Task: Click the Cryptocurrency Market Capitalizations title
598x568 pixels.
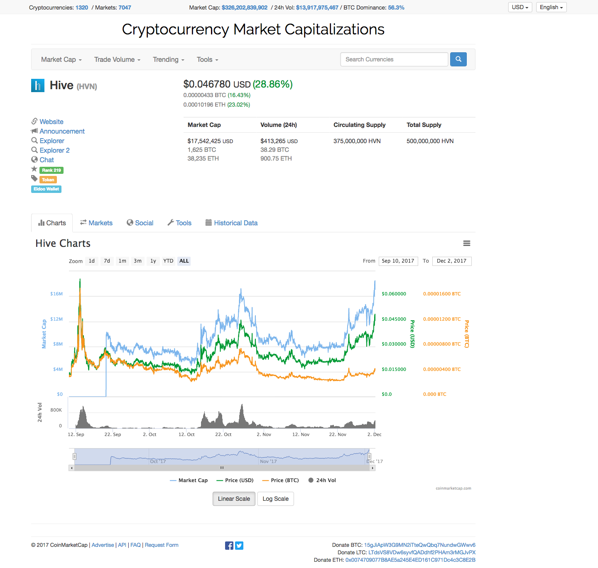Action: (x=253, y=29)
